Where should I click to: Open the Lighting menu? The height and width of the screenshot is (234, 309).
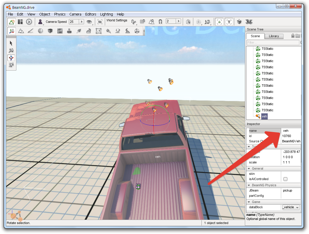click(x=106, y=14)
